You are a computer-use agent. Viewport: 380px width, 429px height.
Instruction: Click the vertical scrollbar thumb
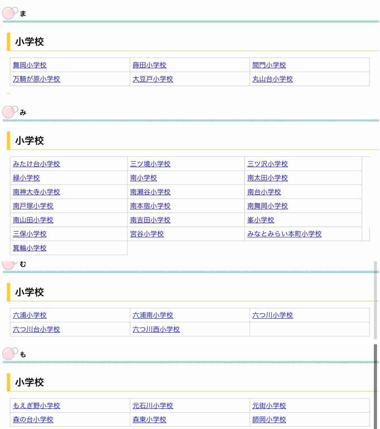pos(375,386)
